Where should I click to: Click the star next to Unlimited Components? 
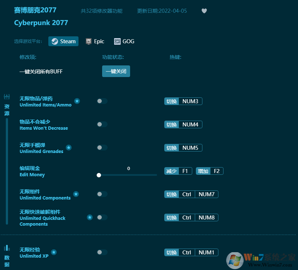coord(76,194)
